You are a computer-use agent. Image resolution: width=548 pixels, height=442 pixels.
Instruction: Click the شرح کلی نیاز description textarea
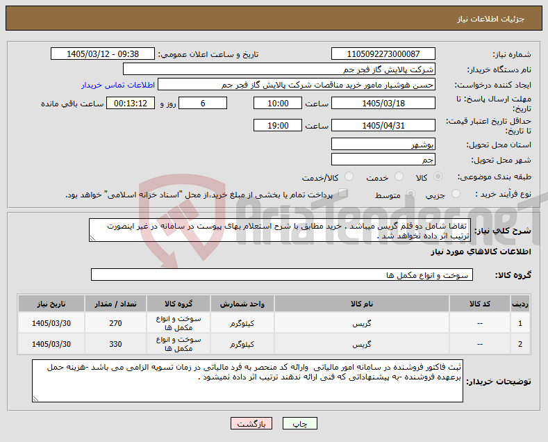tap(280, 230)
